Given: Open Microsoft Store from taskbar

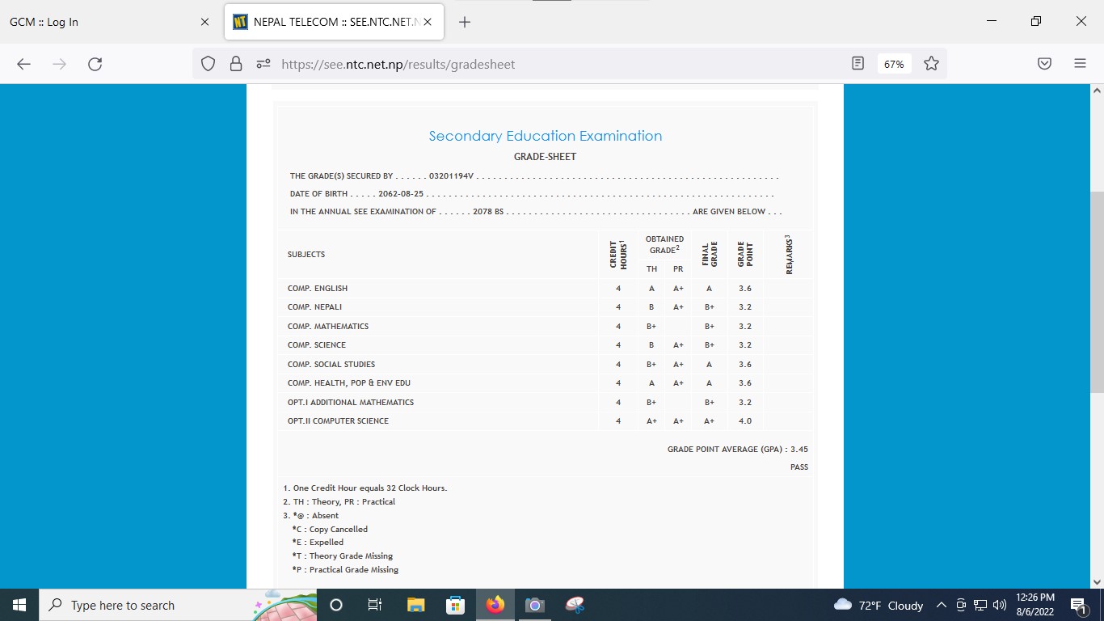Looking at the screenshot, I should [x=455, y=605].
